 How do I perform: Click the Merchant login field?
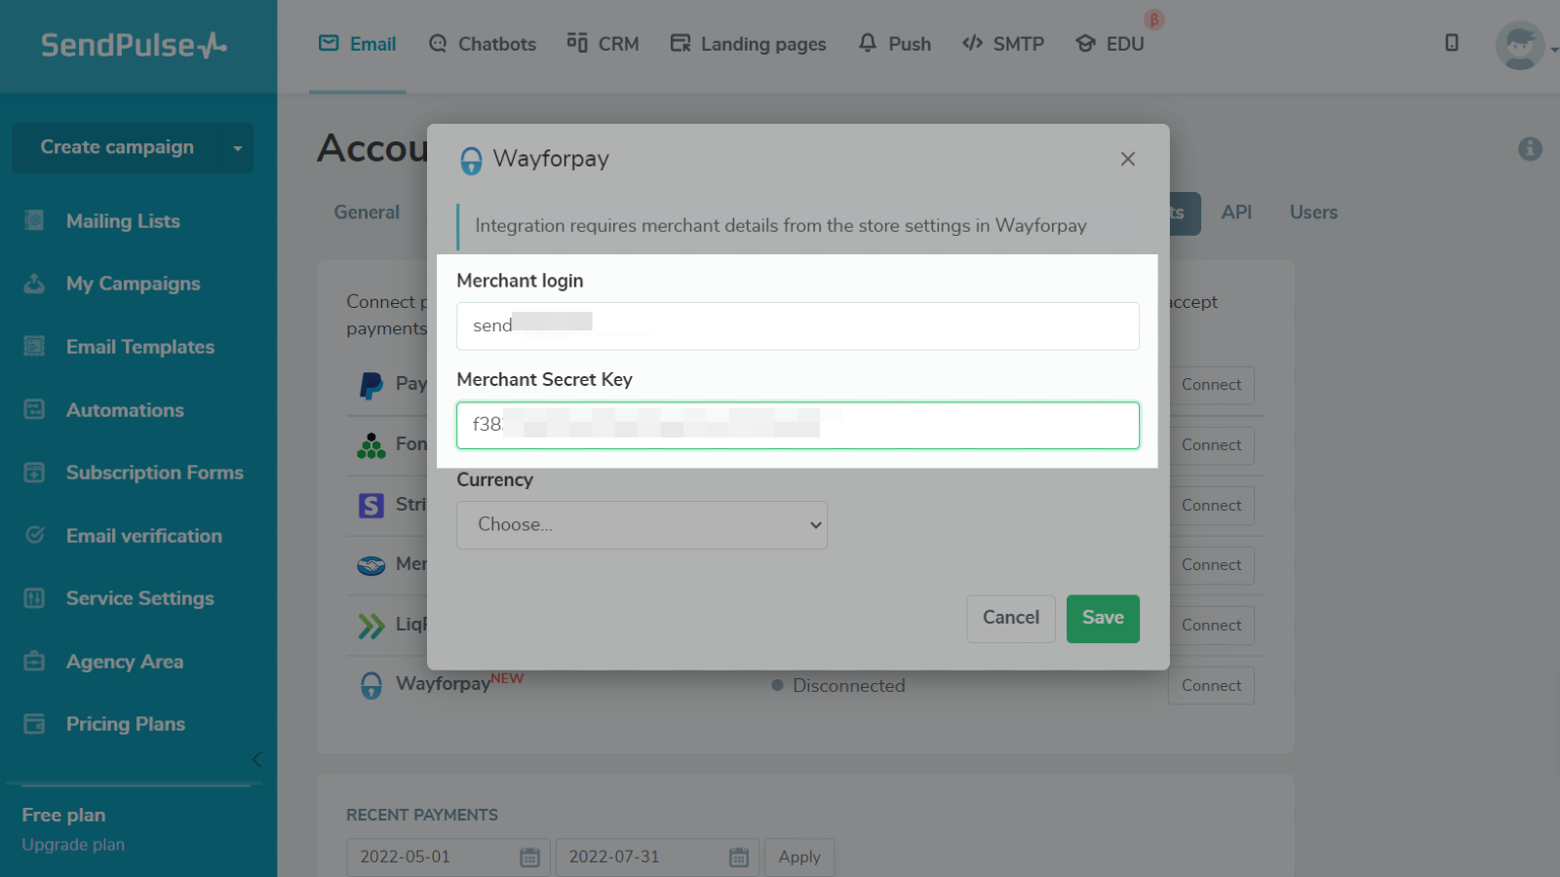click(798, 326)
